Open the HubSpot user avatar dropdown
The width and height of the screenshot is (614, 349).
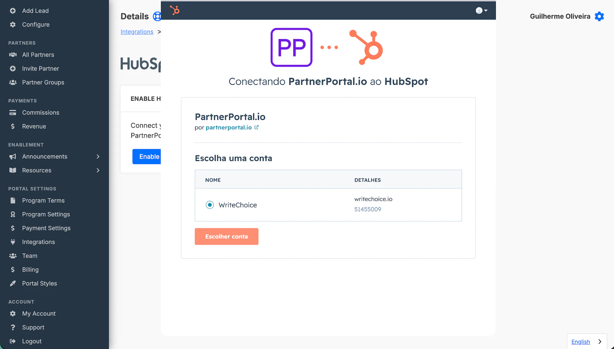(x=481, y=10)
